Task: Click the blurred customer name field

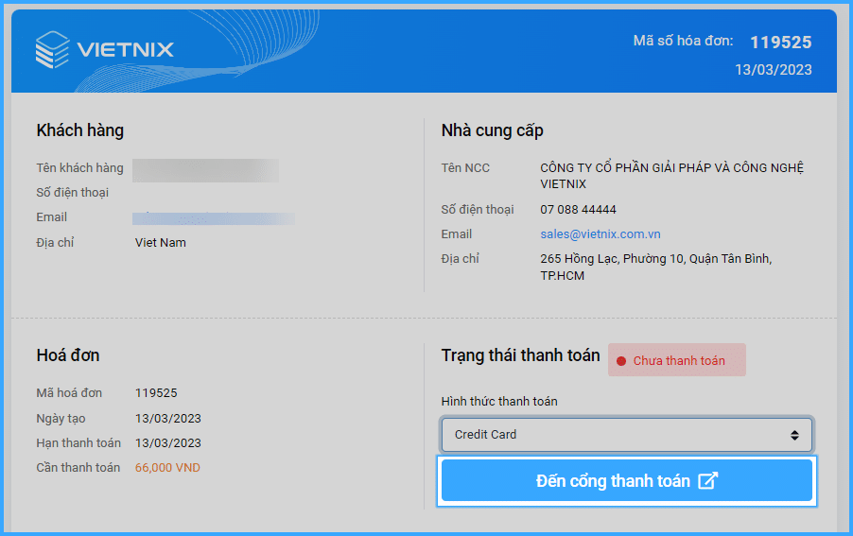Action: pos(205,170)
